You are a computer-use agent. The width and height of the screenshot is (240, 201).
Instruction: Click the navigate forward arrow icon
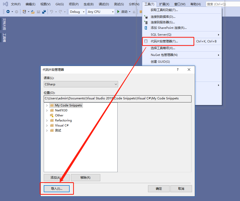tap(17, 12)
